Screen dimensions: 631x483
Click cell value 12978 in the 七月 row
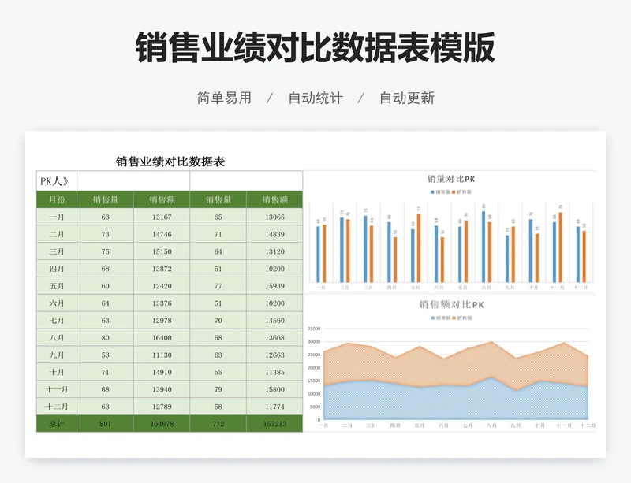pos(162,321)
